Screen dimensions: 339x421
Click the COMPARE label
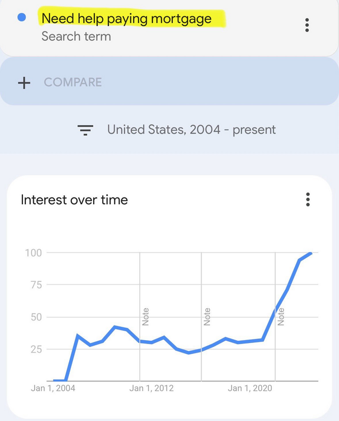(x=73, y=83)
